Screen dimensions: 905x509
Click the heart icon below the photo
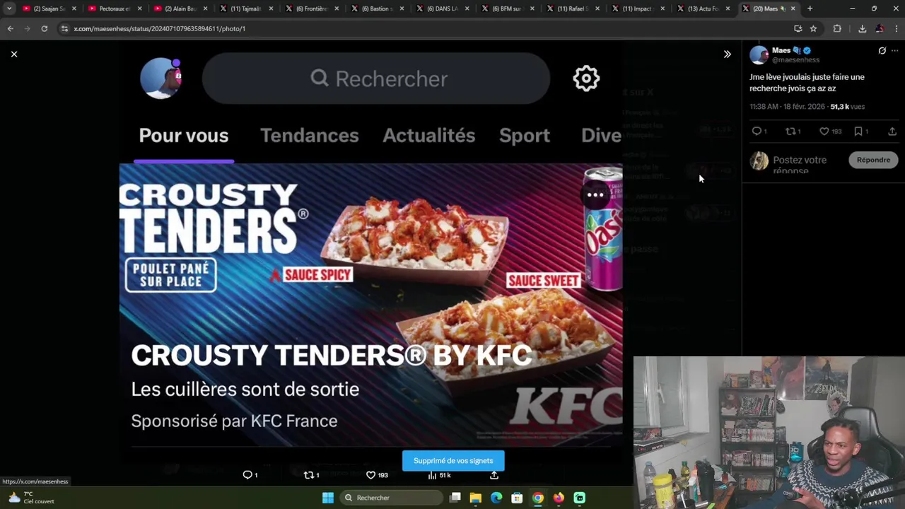tap(370, 475)
